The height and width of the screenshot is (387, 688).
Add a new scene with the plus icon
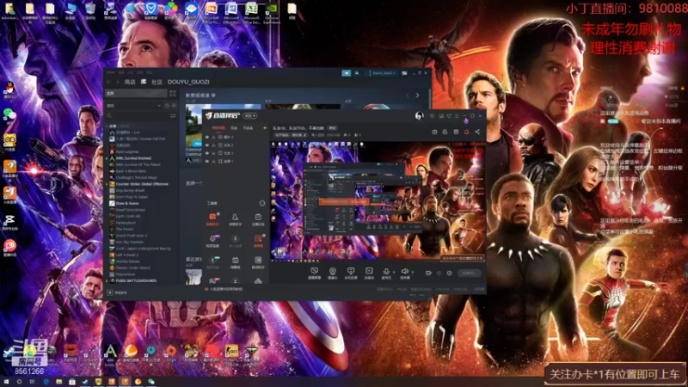pos(265,128)
